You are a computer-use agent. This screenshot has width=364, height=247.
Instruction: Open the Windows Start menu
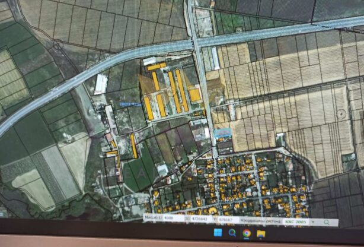(218, 233)
